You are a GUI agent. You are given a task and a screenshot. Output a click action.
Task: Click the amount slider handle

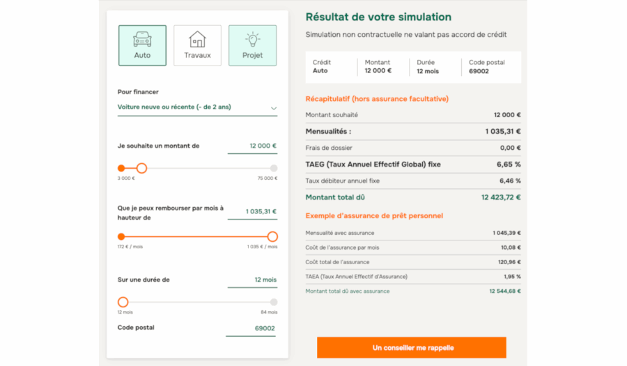click(x=141, y=168)
